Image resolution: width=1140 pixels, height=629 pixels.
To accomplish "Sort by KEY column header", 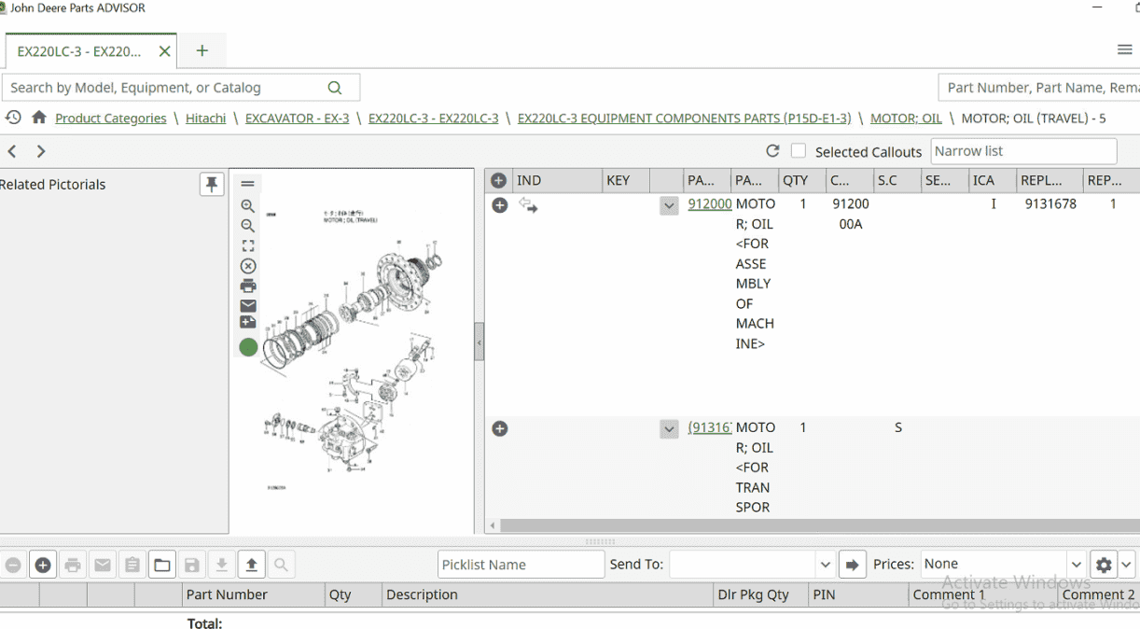I will pos(626,180).
